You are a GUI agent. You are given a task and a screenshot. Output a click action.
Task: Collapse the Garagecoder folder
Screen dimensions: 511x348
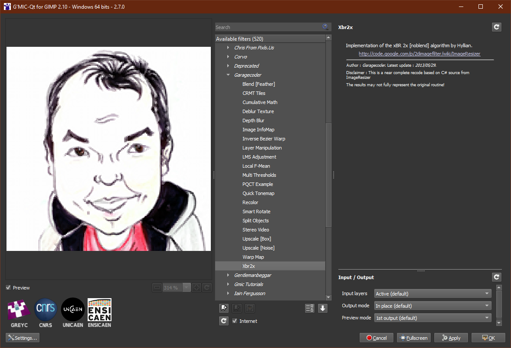coord(228,75)
